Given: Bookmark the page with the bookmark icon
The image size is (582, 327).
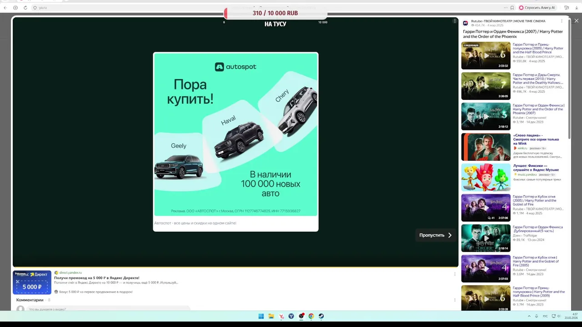Looking at the screenshot, I should (512, 8).
